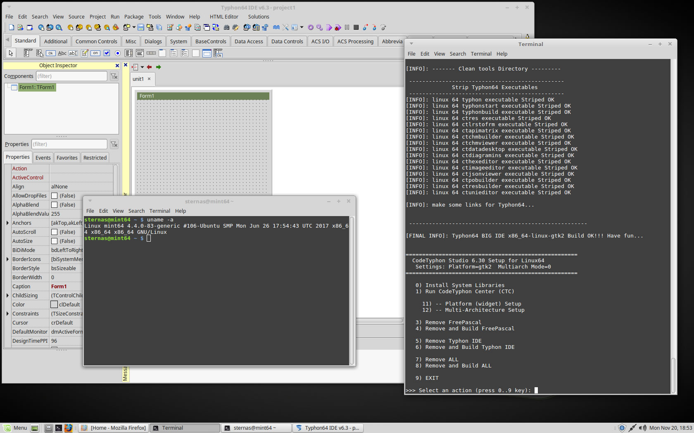Open the Events tab in Object Inspector

coord(43,158)
